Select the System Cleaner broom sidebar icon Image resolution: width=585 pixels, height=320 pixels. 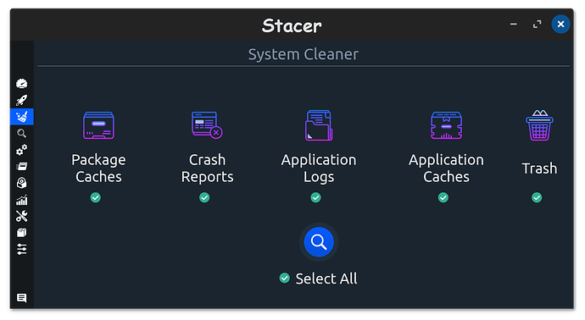coord(22,117)
